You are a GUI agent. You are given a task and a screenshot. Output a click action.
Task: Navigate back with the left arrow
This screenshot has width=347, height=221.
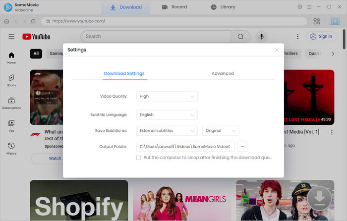tap(16, 21)
